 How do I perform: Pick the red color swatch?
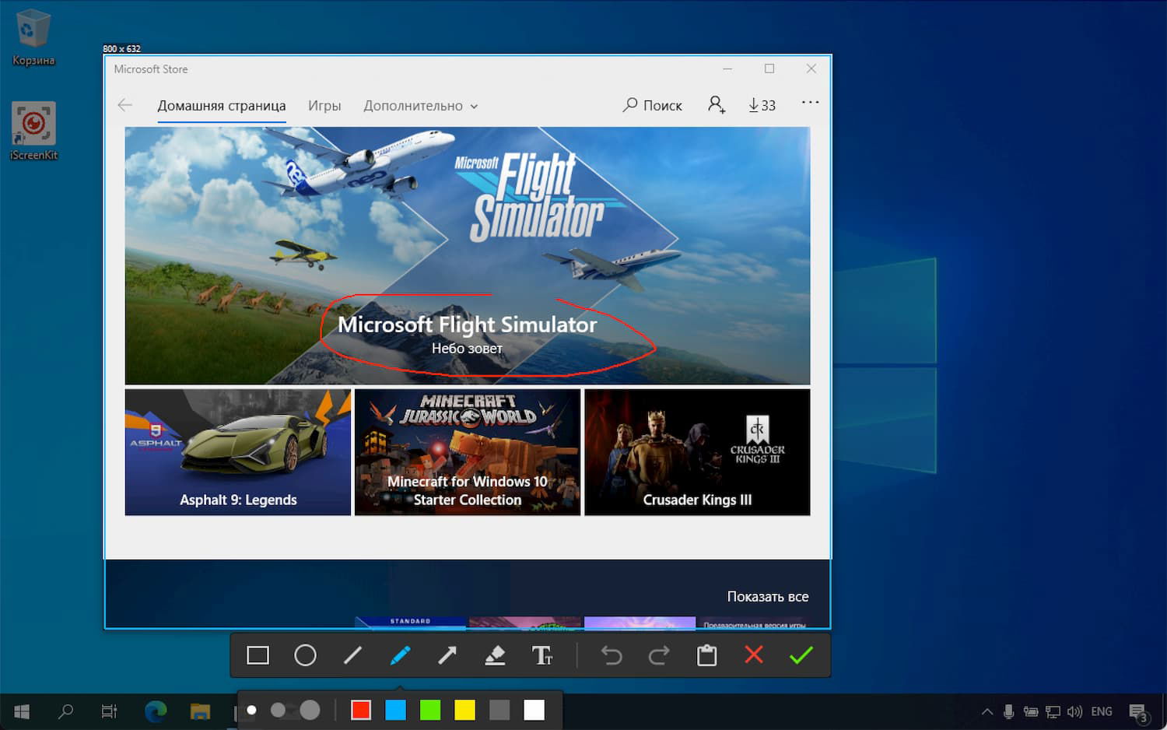click(x=361, y=710)
